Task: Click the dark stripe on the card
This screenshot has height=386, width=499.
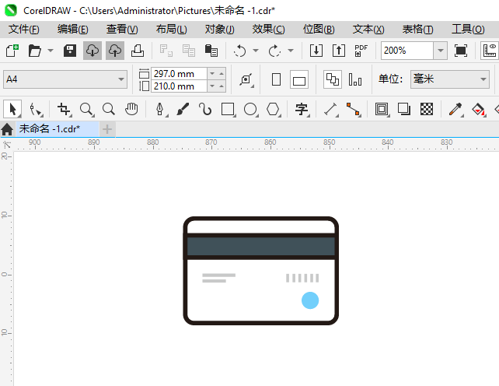Action: click(261, 246)
